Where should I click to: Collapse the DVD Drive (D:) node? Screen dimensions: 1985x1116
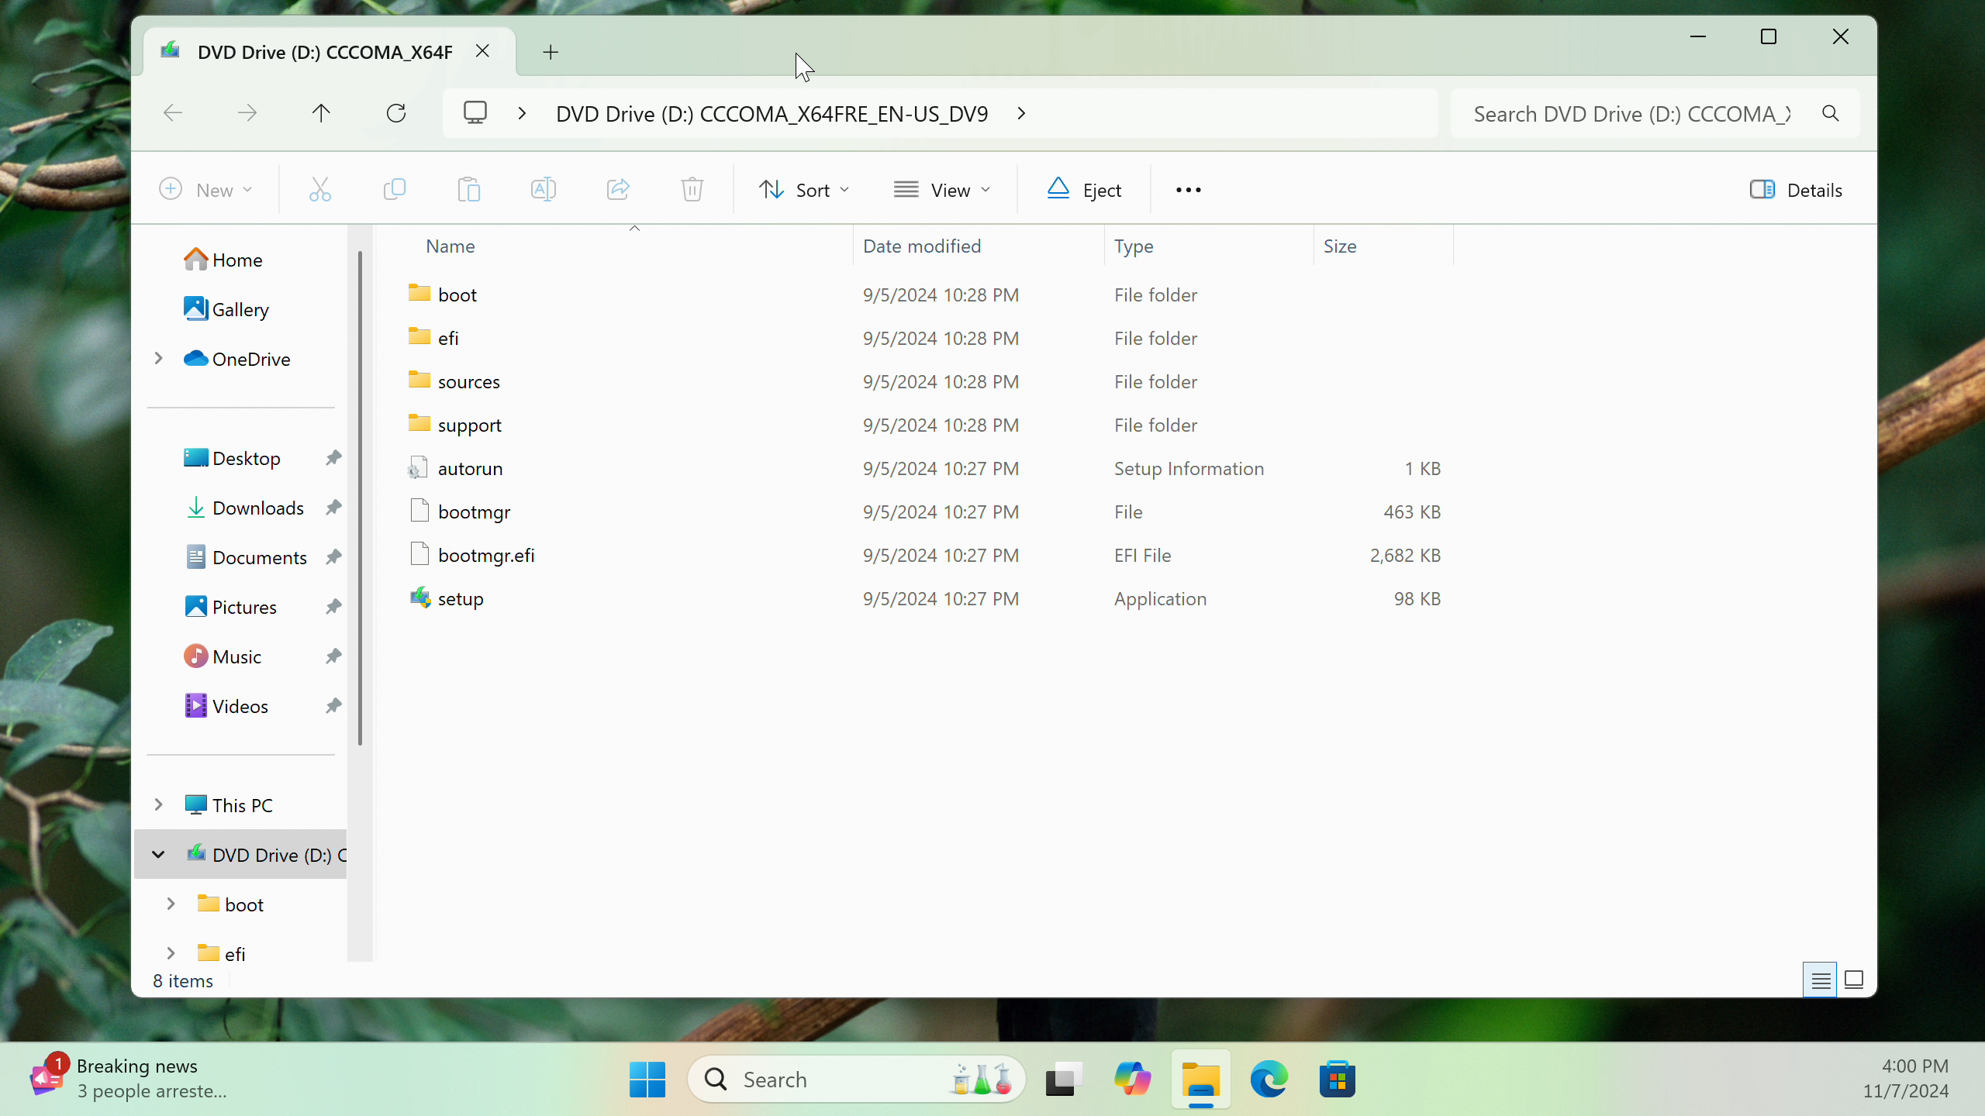(x=158, y=854)
